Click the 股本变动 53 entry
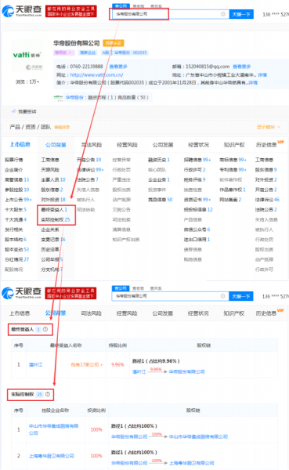 click(16, 249)
